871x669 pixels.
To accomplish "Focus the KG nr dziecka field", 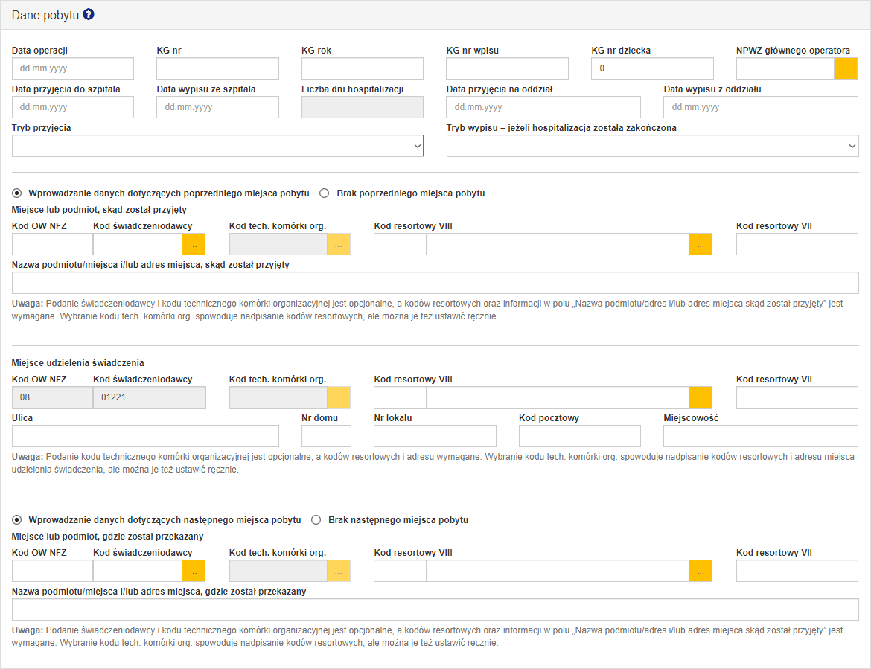I will coord(652,68).
